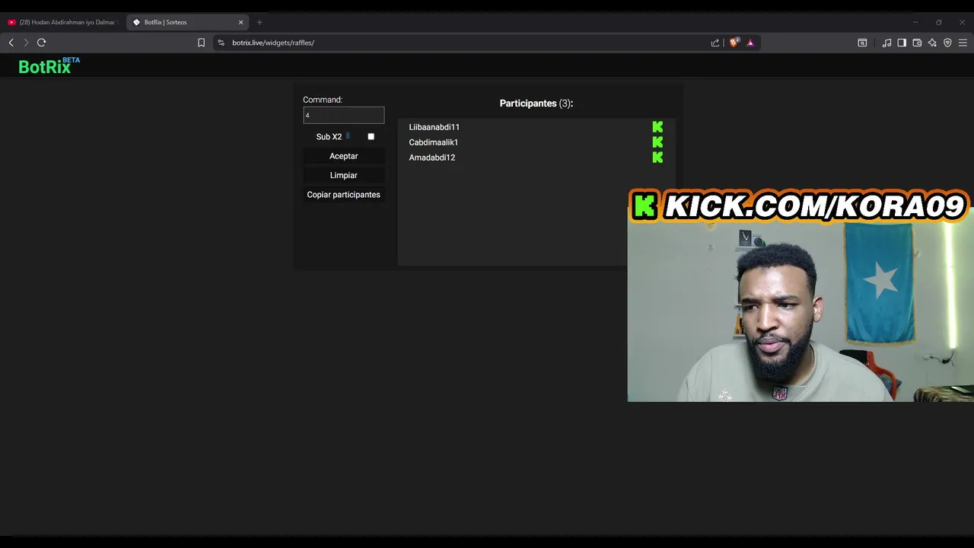Open Brave Rewards triangle icon
Viewport: 974px width, 548px height.
pyautogui.click(x=750, y=43)
